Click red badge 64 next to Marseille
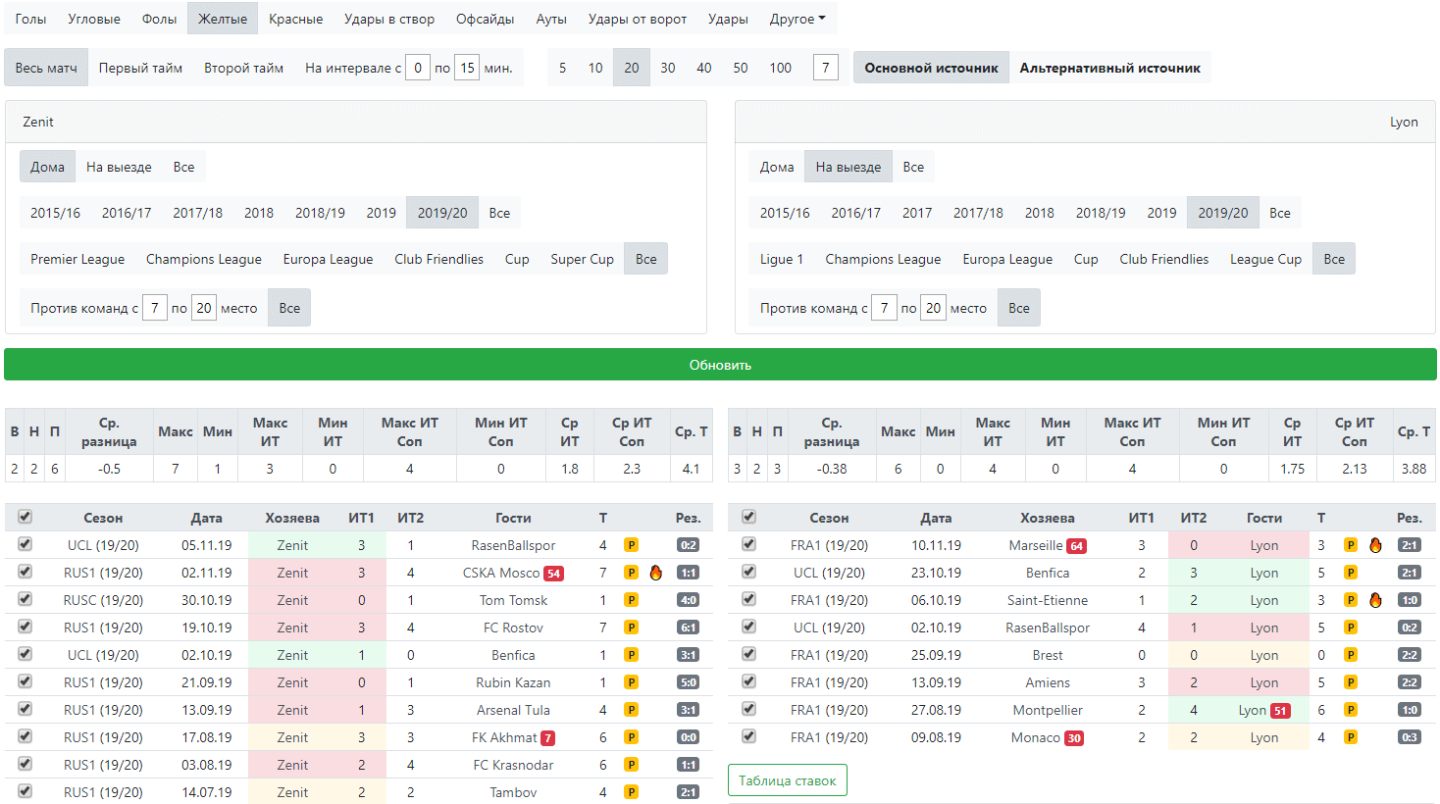This screenshot has height=804, width=1440. [x=1076, y=546]
